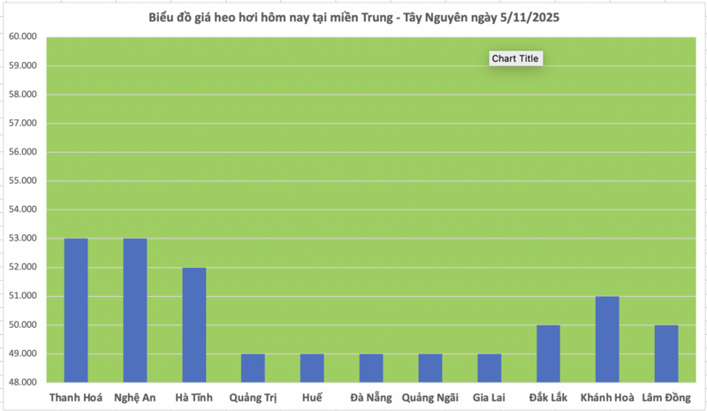
Task: Select the Khánh Hoà bar
Action: coord(607,339)
